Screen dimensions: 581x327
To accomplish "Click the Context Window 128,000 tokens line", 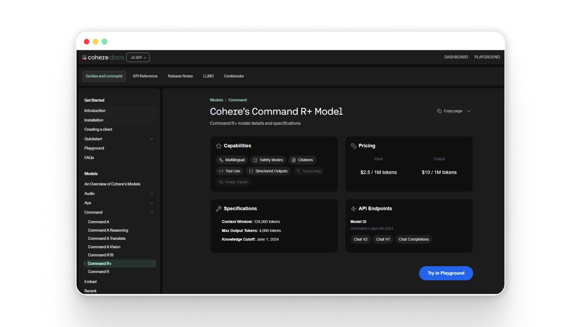I will pos(251,222).
